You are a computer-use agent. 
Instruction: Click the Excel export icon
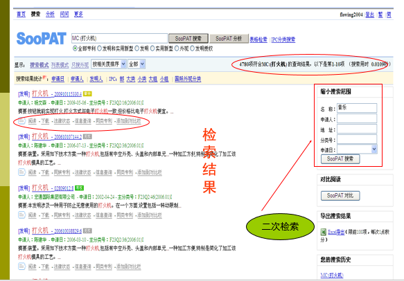[324, 232]
